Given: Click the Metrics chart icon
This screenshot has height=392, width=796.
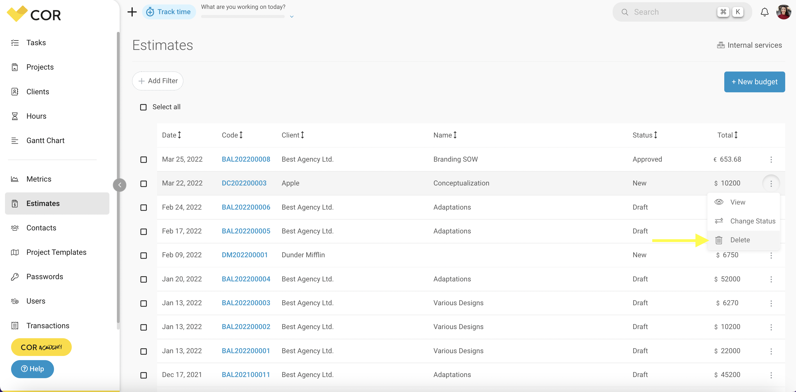Looking at the screenshot, I should tap(15, 179).
